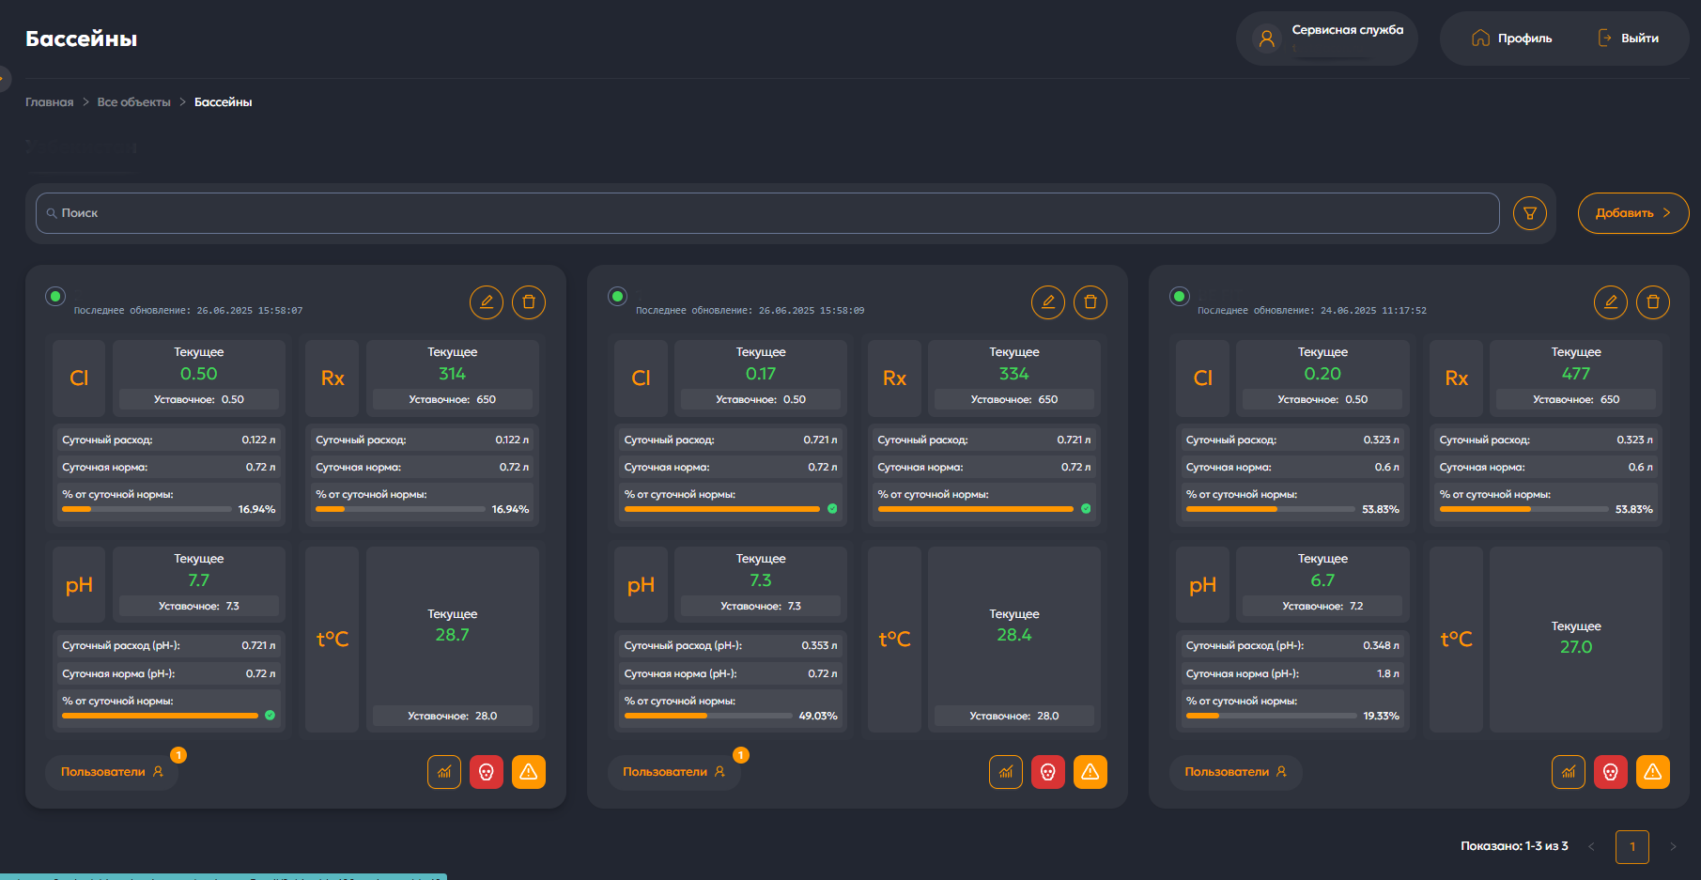Open the Сервисная служба user menu
This screenshot has height=880, width=1701.
click(x=1326, y=39)
